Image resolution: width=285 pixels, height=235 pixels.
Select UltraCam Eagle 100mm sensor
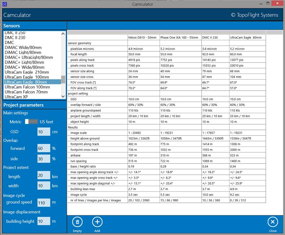click(x=27, y=77)
